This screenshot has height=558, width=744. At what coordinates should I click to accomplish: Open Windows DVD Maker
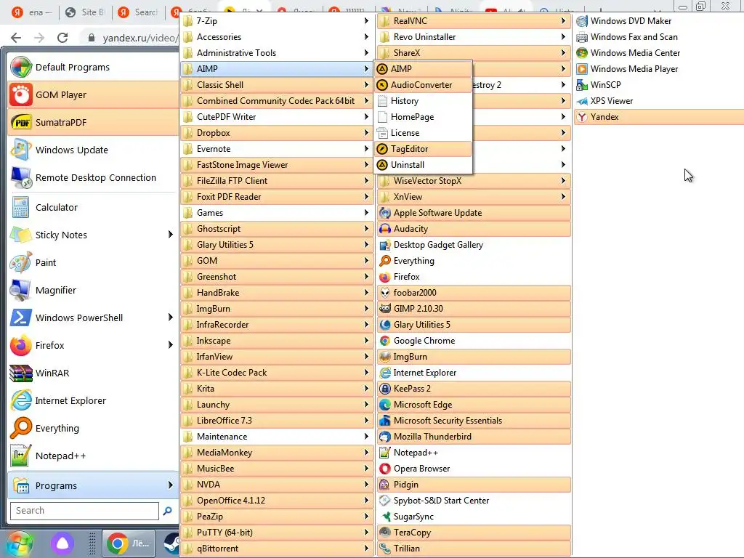pyautogui.click(x=658, y=21)
